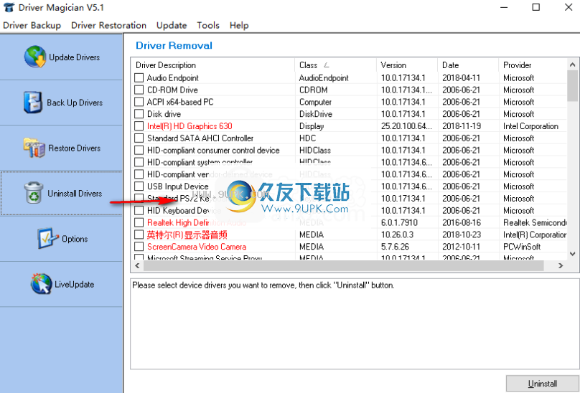The height and width of the screenshot is (393, 580).
Task: Select the Intel(R) HD Graphics 630 row text
Action: tap(190, 126)
